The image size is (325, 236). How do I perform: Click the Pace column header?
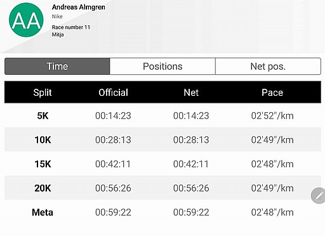(x=272, y=93)
